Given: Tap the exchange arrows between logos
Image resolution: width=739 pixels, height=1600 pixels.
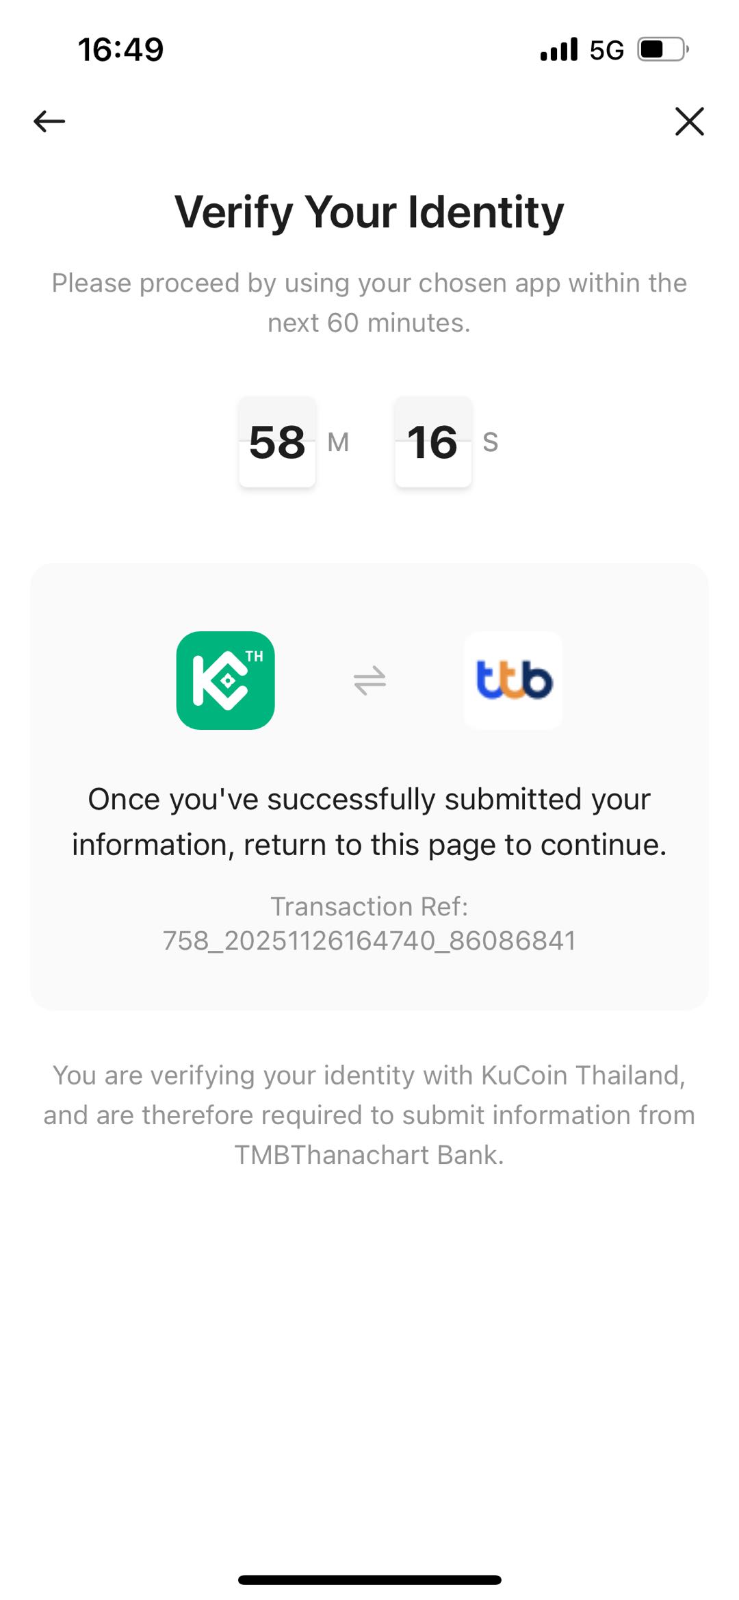Looking at the screenshot, I should pos(369,681).
